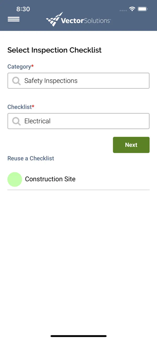Select the search icon in Category field
The height and width of the screenshot is (340, 157).
[x=16, y=81]
